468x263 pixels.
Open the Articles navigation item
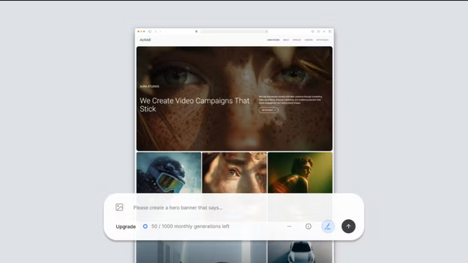click(x=297, y=40)
